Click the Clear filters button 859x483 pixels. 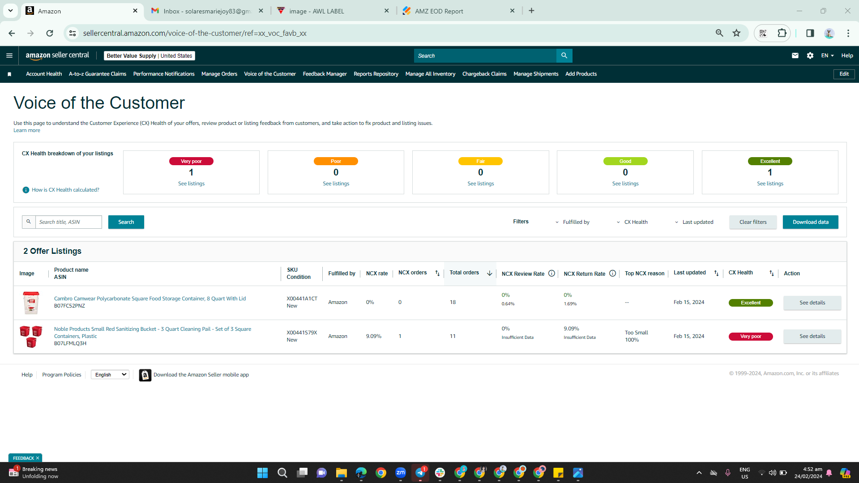tap(753, 222)
